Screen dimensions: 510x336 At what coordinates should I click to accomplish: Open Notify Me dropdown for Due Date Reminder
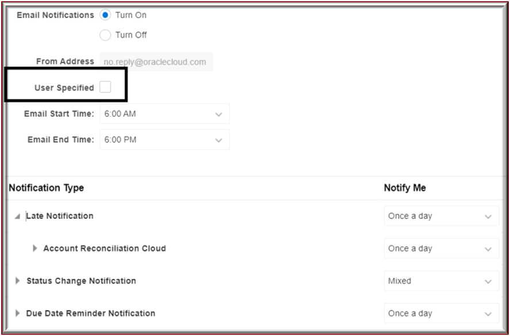[x=442, y=313]
